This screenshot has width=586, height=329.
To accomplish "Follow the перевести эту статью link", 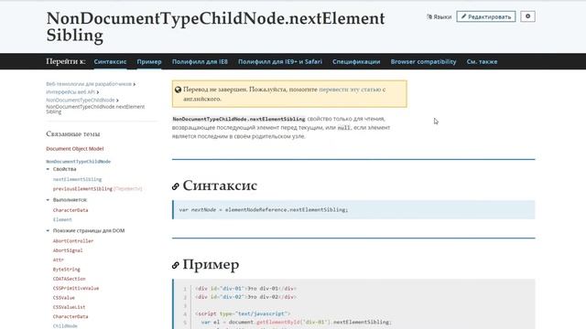I will [350, 90].
